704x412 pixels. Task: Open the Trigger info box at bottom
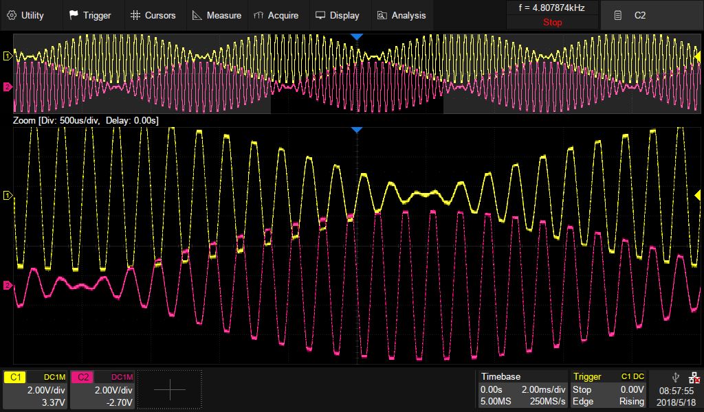pyautogui.click(x=609, y=389)
